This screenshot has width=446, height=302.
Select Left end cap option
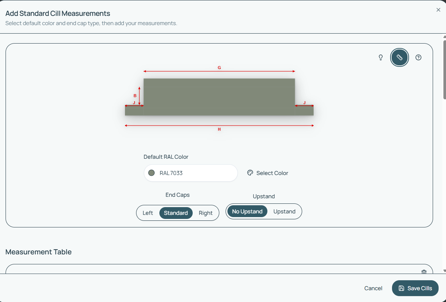(x=148, y=213)
